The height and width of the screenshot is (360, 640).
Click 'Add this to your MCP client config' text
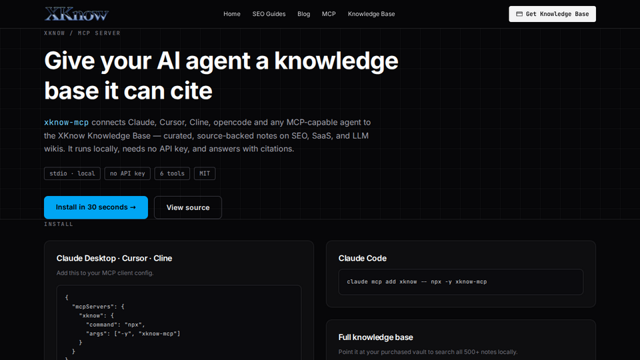tap(105, 273)
